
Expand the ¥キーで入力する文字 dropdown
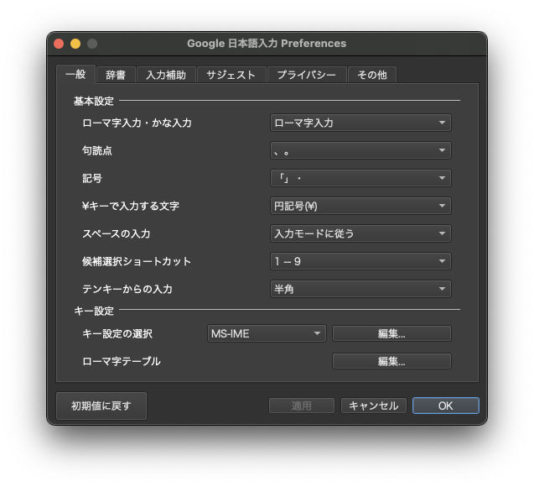point(360,206)
